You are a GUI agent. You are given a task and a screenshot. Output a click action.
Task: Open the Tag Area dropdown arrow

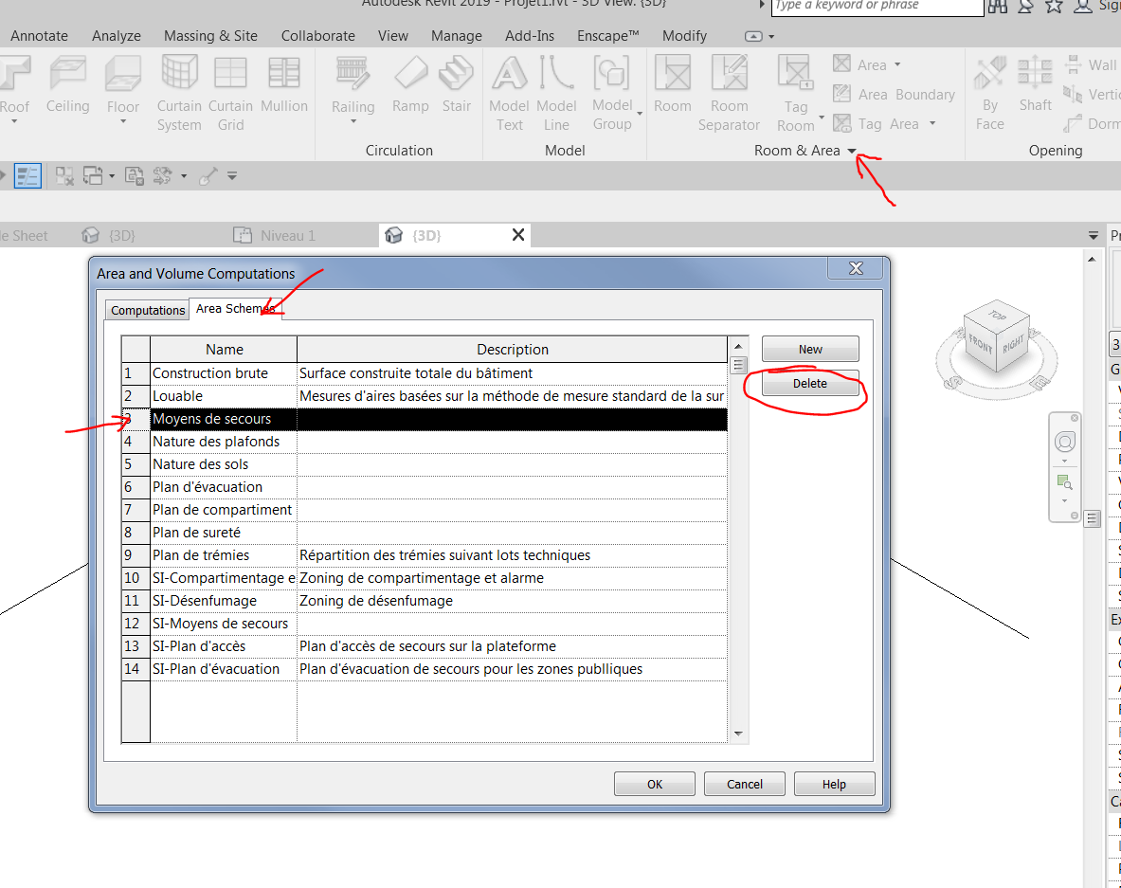pyautogui.click(x=932, y=124)
